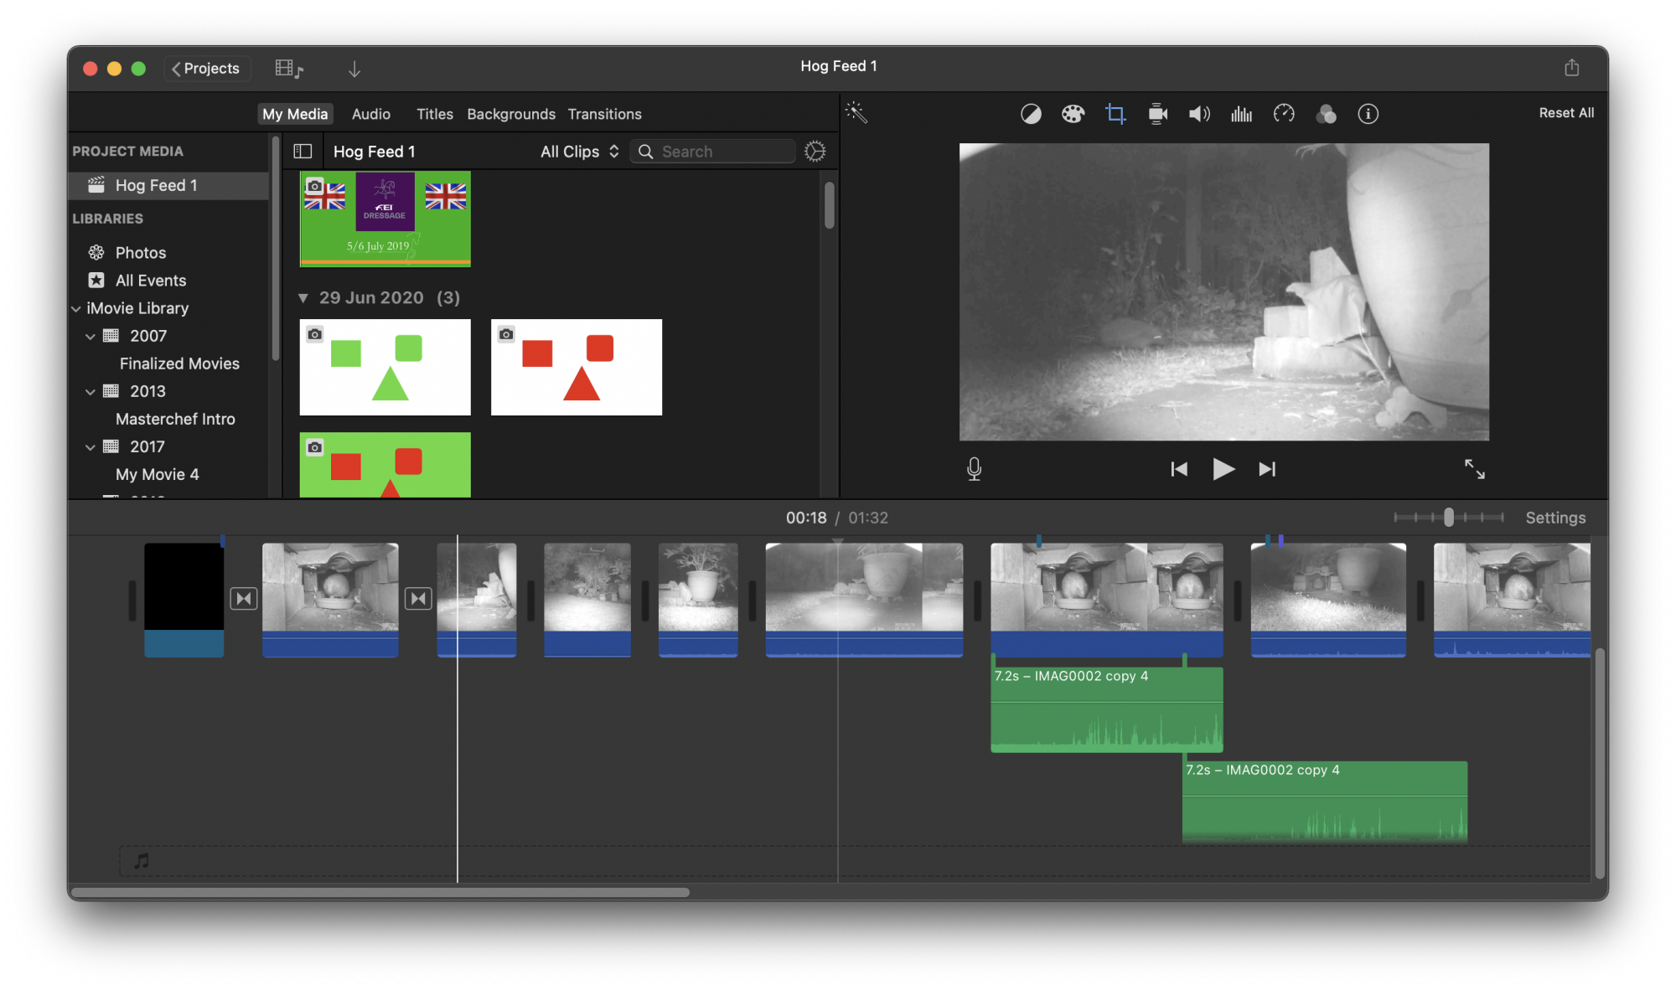Click the voiceover microphone icon
The image size is (1676, 990).
coord(974,469)
